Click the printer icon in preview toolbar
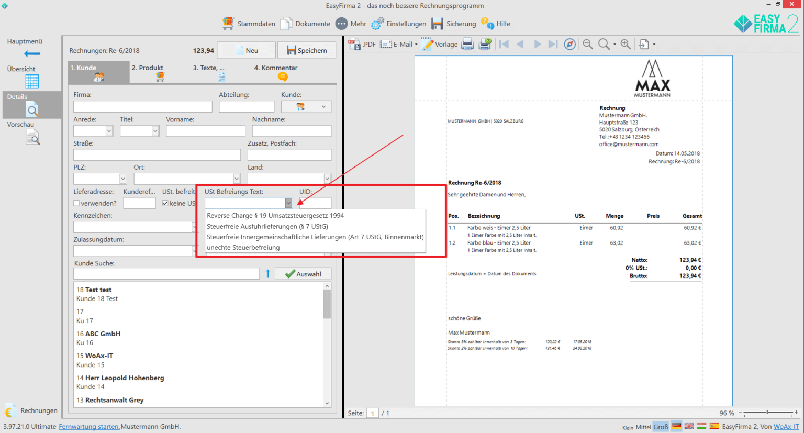804x433 pixels. point(467,45)
